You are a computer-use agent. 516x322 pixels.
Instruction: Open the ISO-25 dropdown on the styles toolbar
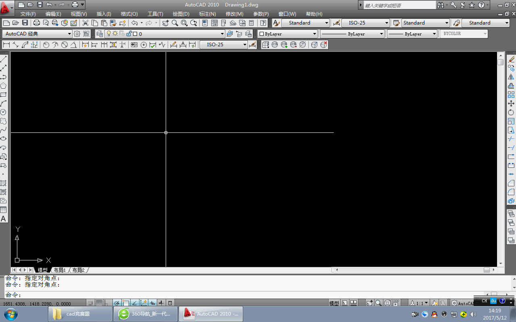(366, 23)
